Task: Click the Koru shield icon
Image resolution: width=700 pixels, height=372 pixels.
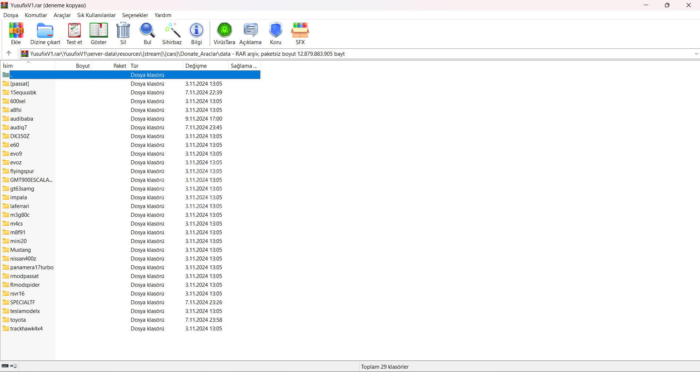Action: point(275,34)
